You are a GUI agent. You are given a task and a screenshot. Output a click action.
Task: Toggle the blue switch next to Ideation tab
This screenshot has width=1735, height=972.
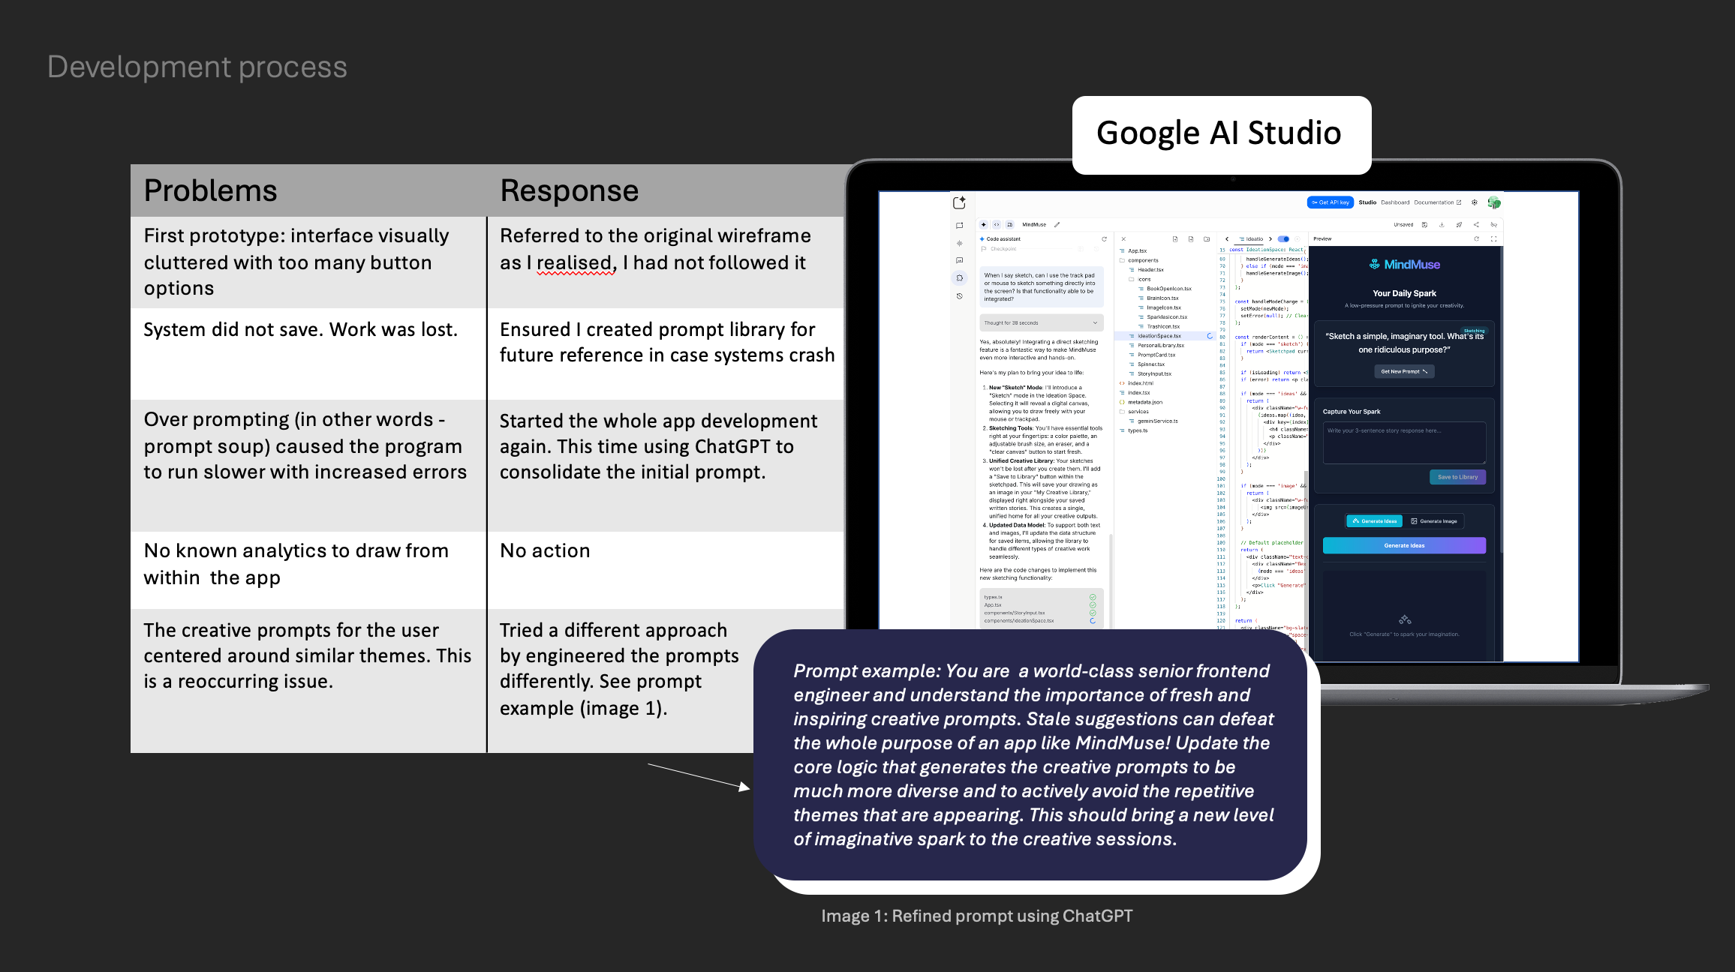[x=1283, y=238]
